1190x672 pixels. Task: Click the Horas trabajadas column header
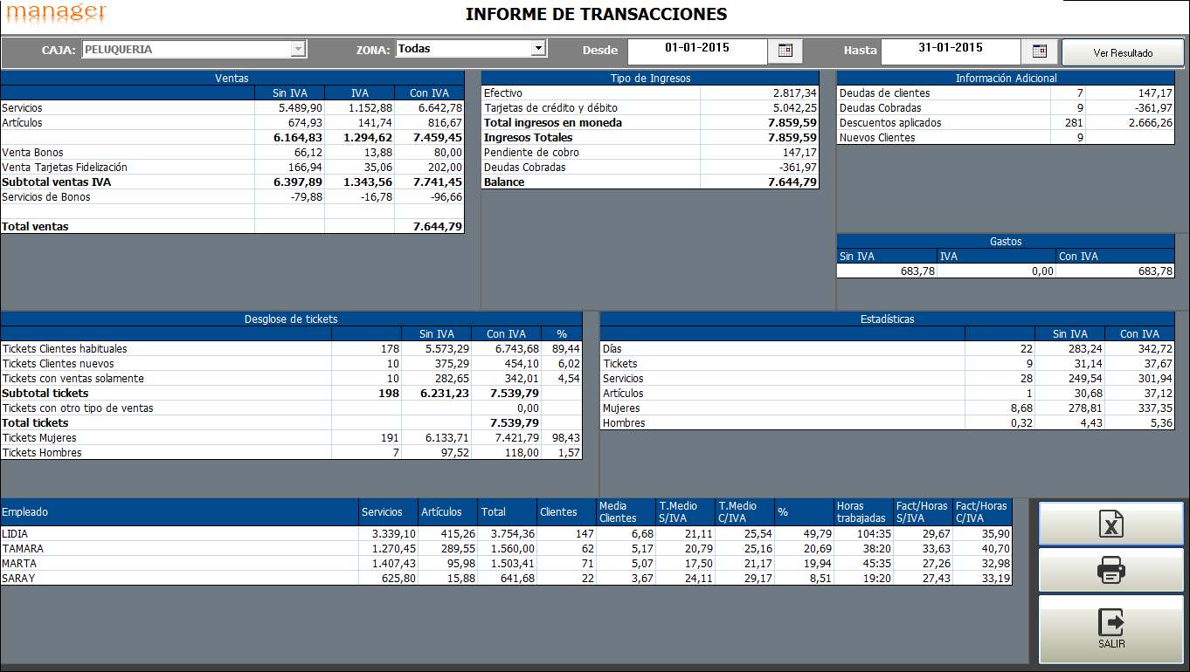[862, 512]
